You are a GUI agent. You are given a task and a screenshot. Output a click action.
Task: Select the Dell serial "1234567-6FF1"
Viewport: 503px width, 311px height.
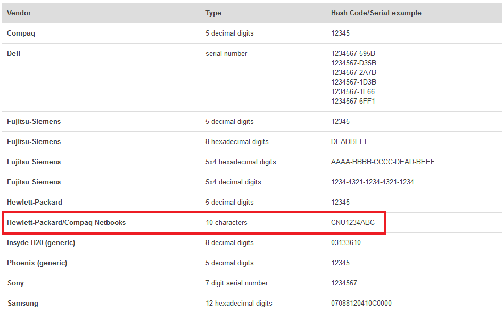click(x=353, y=102)
